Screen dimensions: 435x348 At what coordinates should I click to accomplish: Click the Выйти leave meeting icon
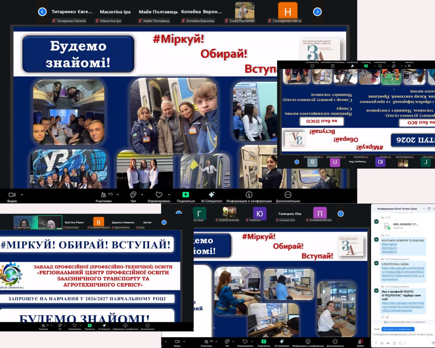pyautogui.click(x=360, y=342)
